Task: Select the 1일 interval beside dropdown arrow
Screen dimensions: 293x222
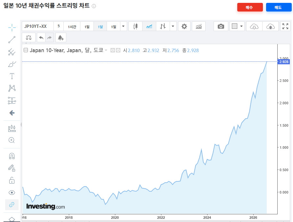Action: (113, 26)
